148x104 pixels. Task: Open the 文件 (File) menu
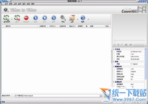point(6,4)
